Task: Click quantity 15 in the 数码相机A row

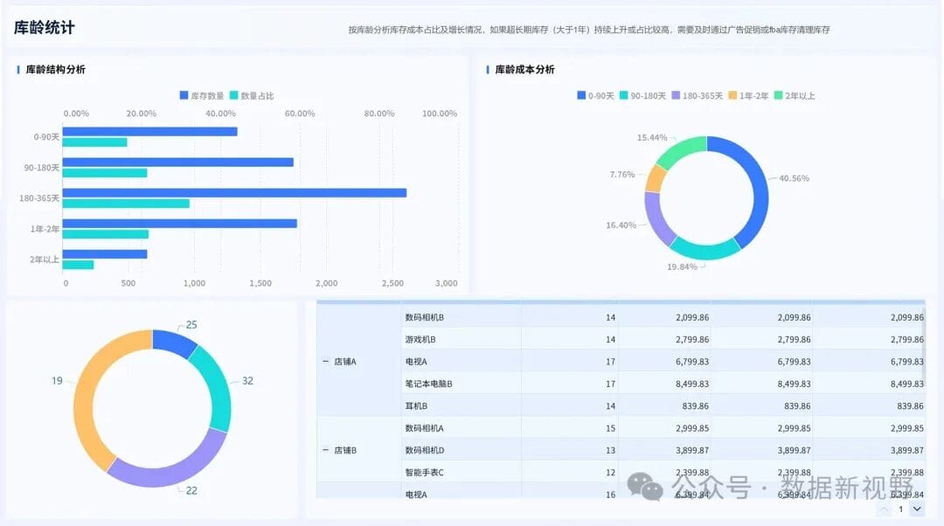Action: tap(610, 428)
